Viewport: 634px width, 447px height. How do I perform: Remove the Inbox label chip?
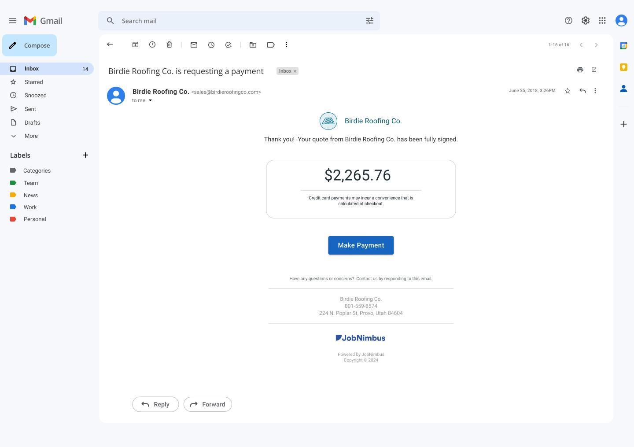point(295,71)
